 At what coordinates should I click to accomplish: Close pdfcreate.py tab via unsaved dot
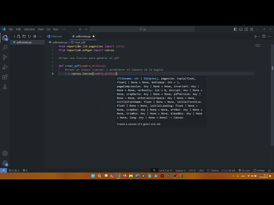[x=93, y=36]
